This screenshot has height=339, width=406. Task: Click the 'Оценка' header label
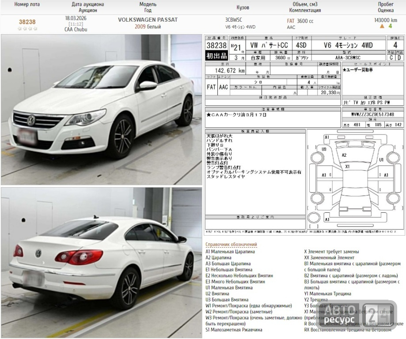(386, 10)
